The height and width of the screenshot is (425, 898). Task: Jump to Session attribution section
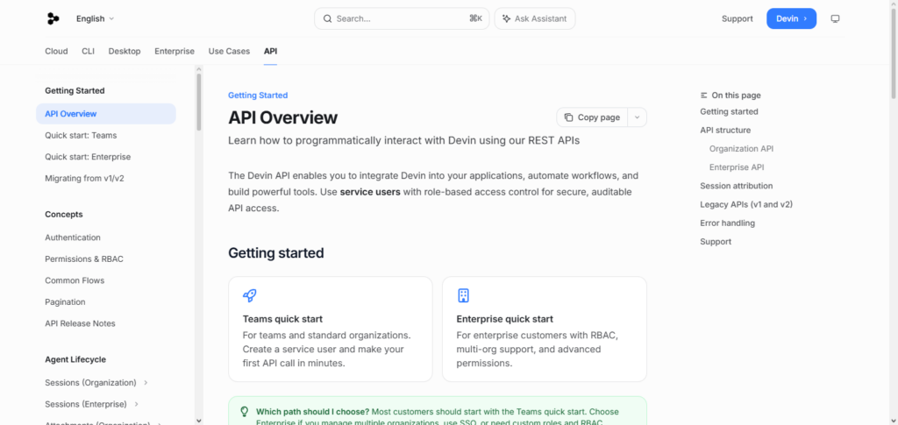tap(736, 186)
